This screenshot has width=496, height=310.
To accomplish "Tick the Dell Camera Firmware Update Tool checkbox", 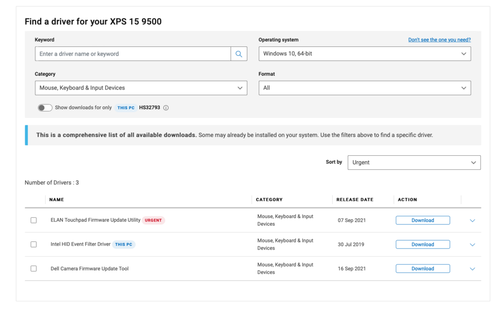I will pyautogui.click(x=33, y=269).
